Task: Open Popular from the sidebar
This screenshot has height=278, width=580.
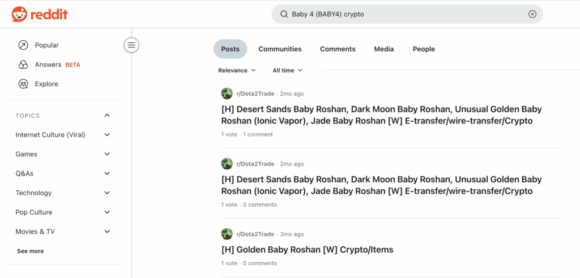Action: point(46,45)
